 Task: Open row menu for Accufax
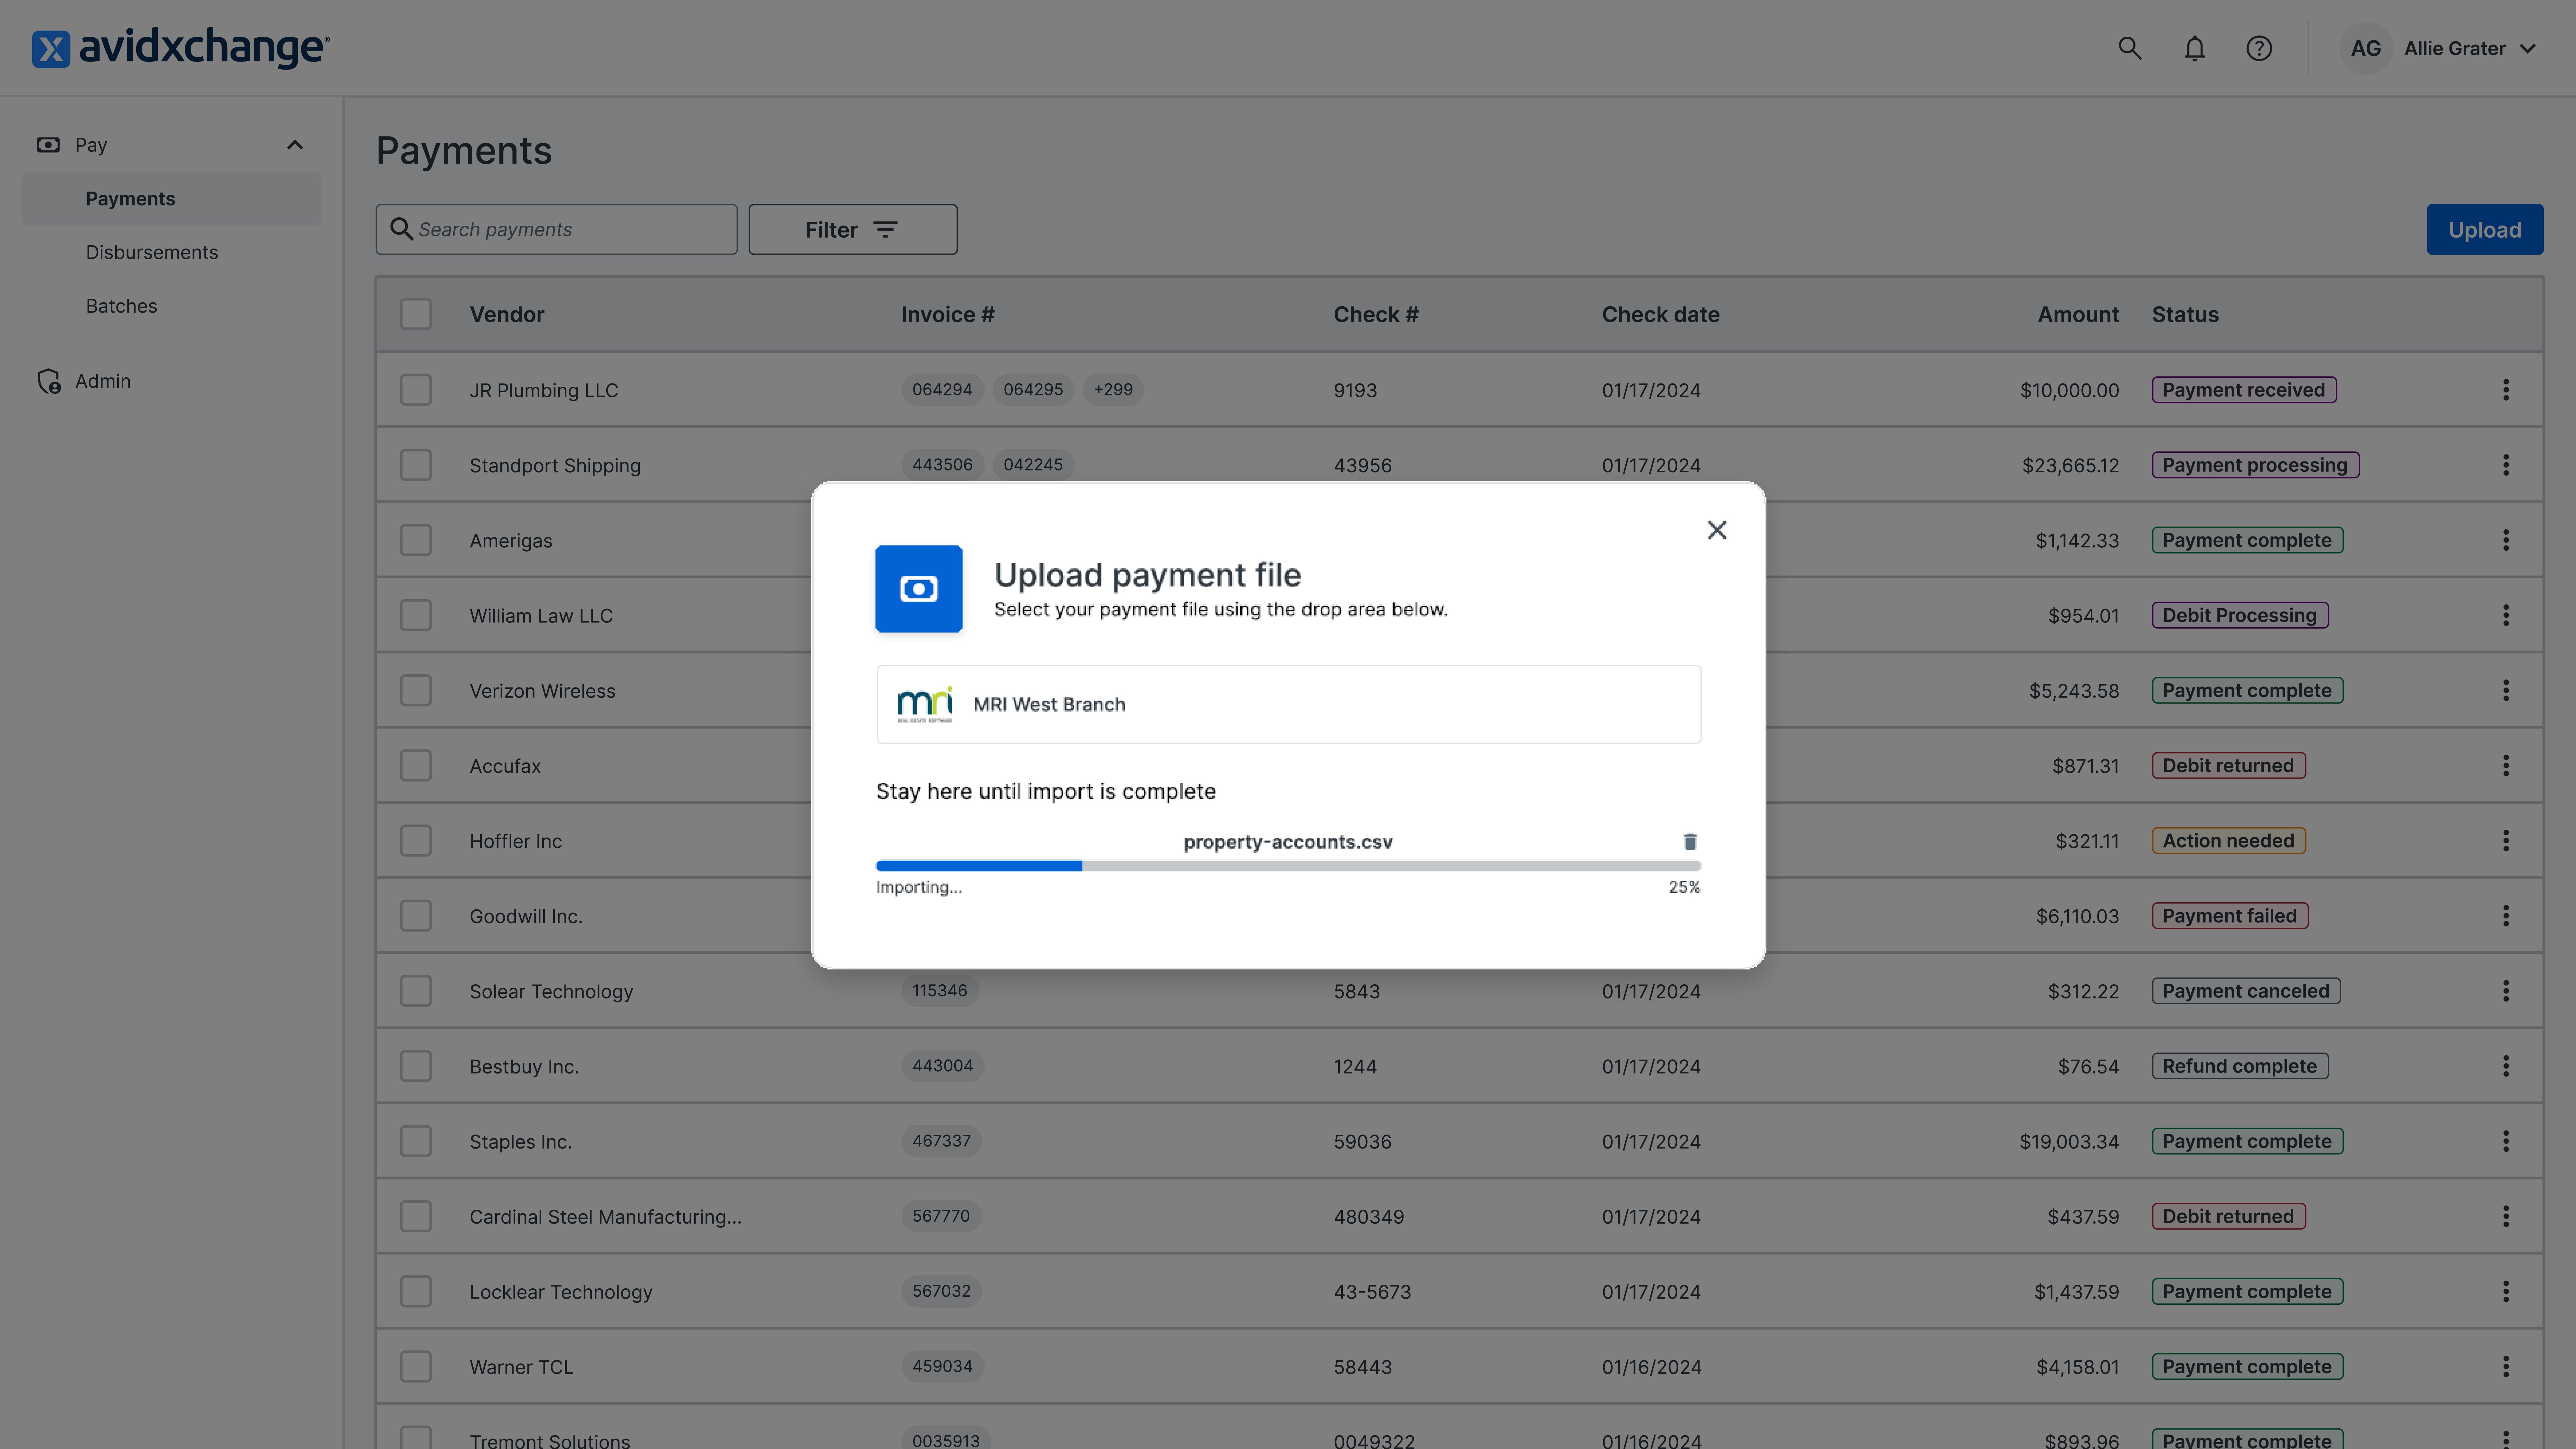[x=2506, y=766]
